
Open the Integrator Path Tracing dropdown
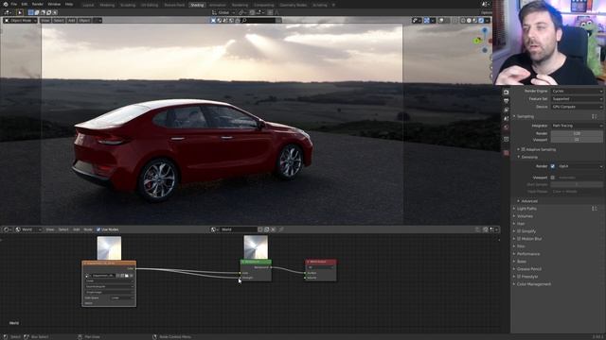click(577, 126)
